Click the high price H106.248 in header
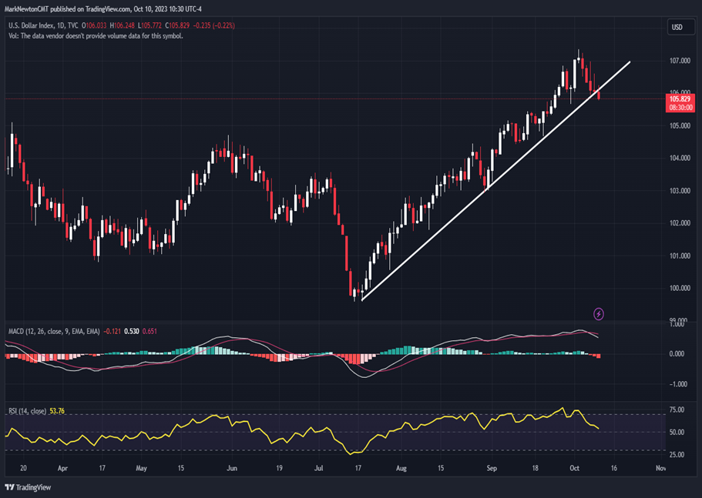 point(123,25)
